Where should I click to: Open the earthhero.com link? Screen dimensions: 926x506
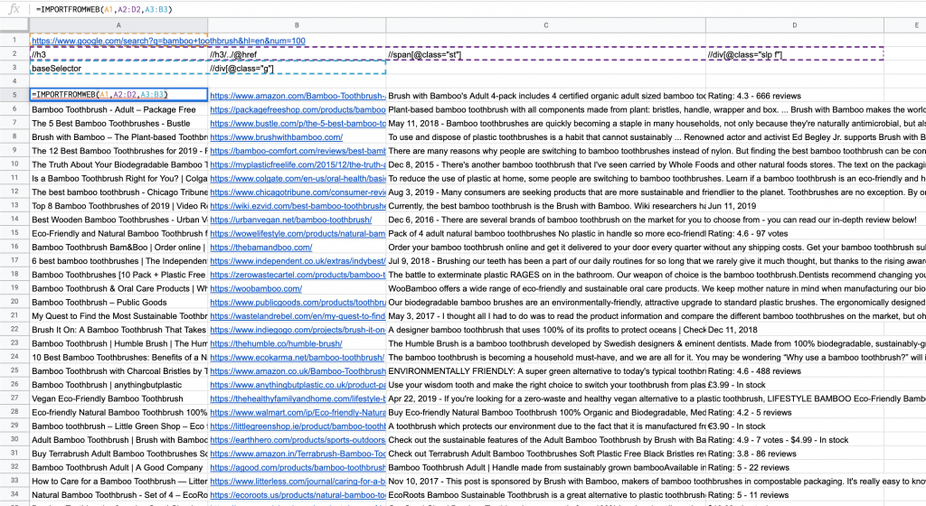coord(298,440)
